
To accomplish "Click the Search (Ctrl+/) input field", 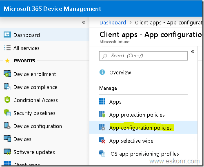I will tap(143, 56).
